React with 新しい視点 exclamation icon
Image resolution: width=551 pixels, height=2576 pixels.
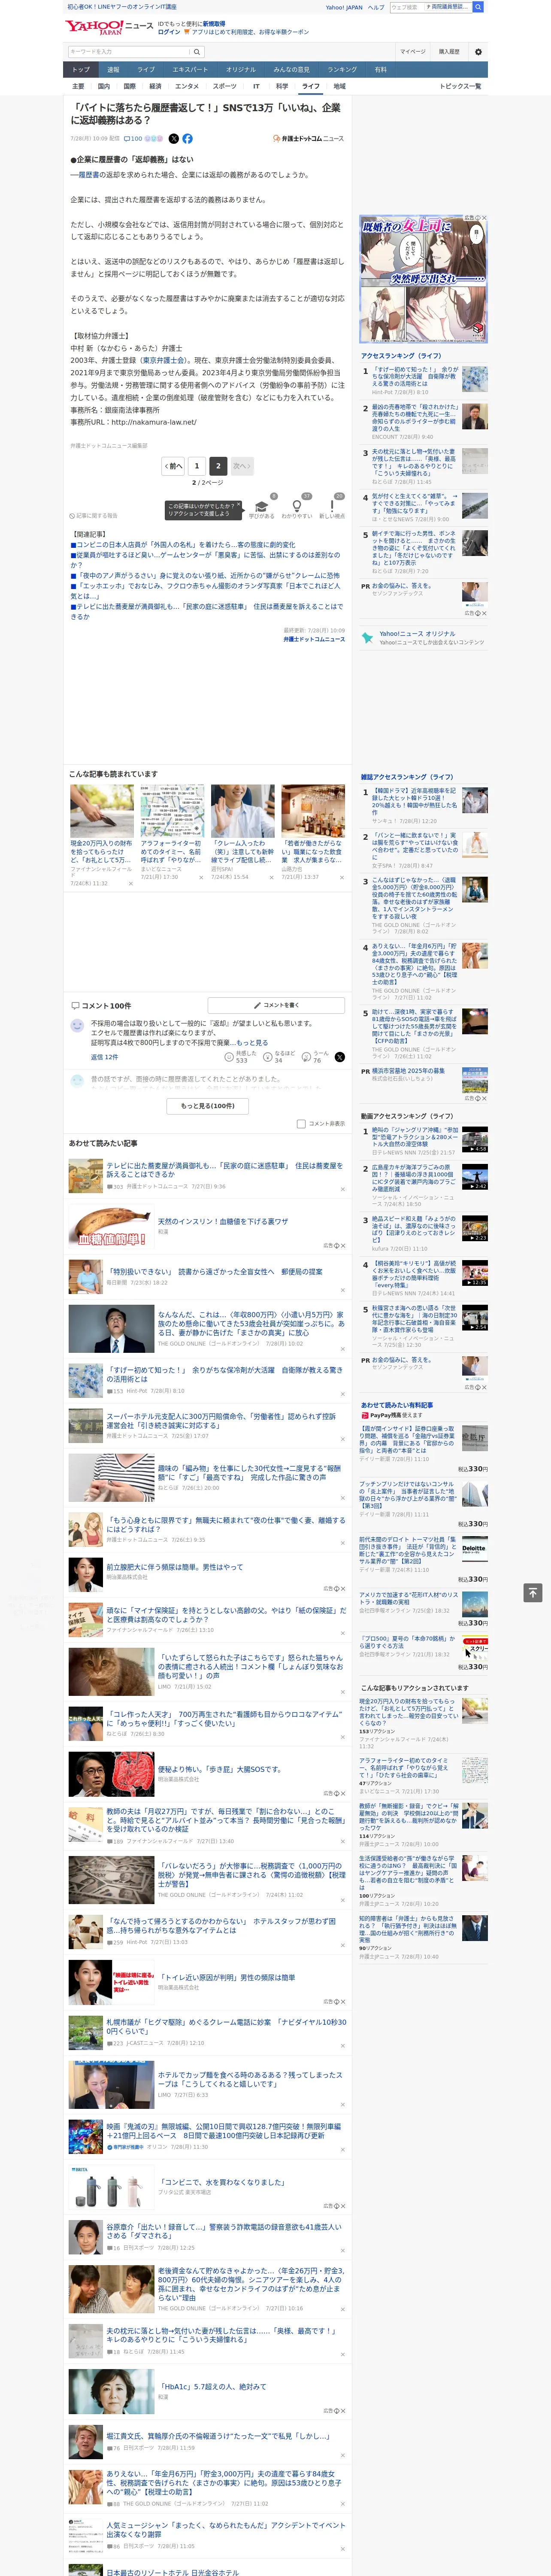(x=332, y=507)
